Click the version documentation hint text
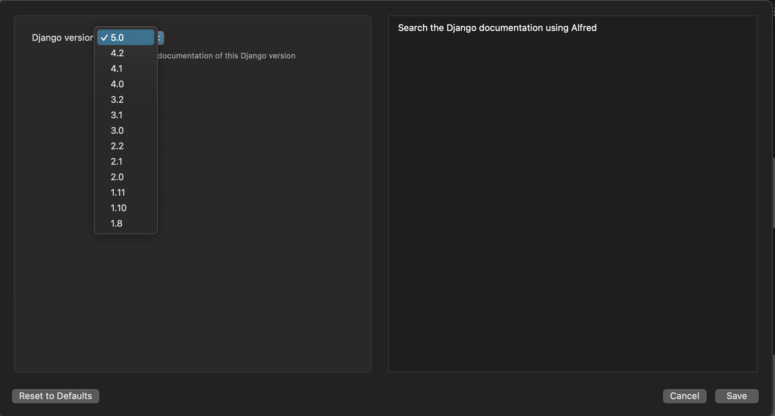Image resolution: width=775 pixels, height=416 pixels. click(226, 56)
